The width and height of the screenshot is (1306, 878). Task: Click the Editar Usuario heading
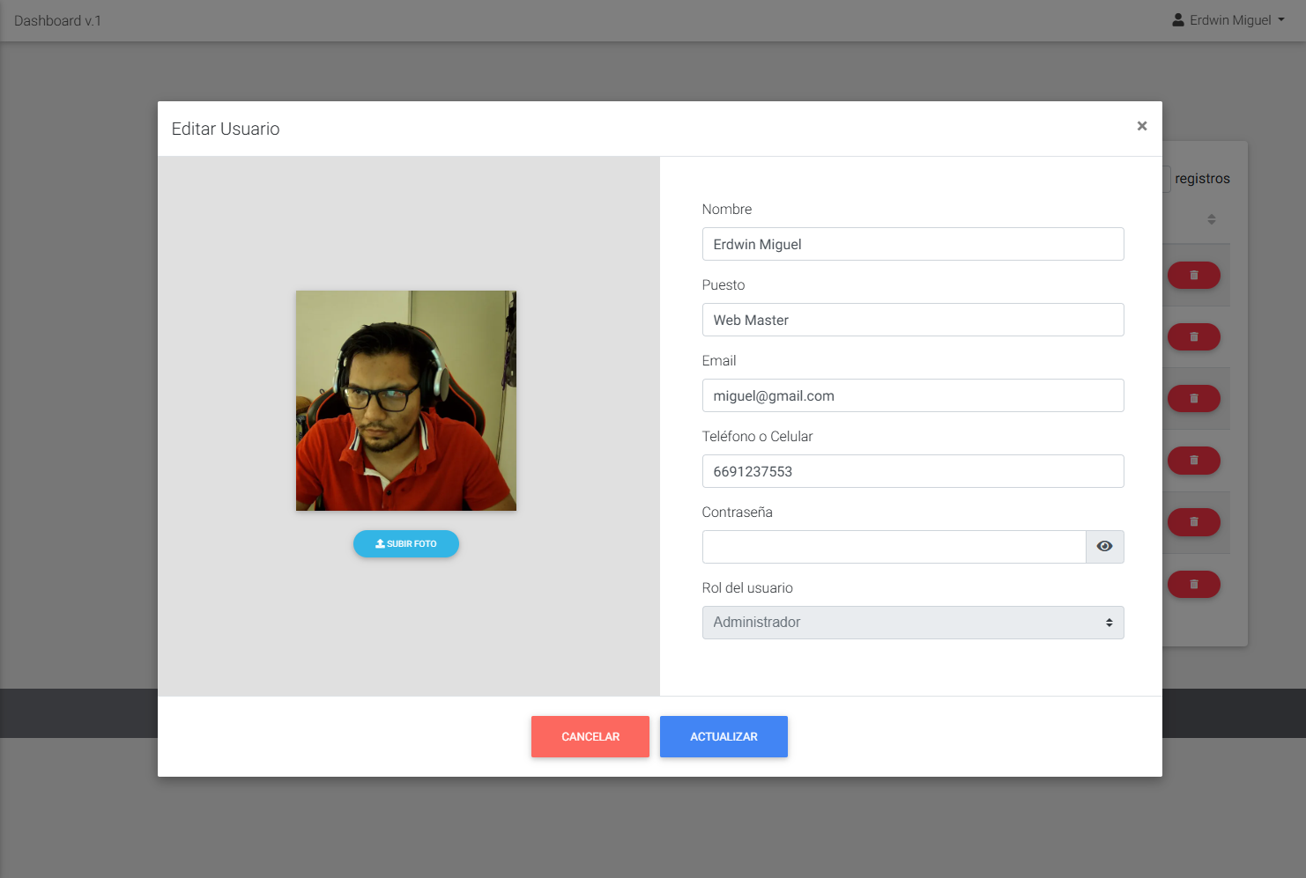click(226, 129)
